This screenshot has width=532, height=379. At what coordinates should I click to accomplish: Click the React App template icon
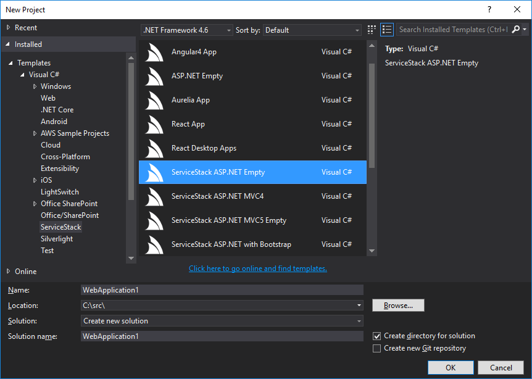click(154, 125)
